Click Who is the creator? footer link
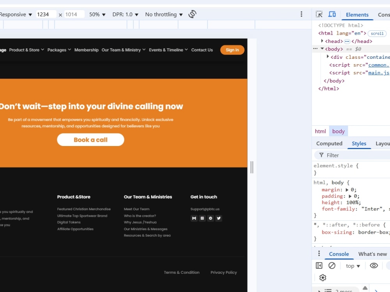The image size is (390, 292). click(140, 216)
